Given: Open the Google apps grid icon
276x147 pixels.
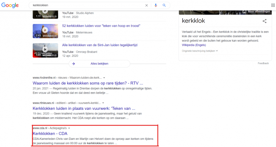Looking at the screenshot, I should point(273,5).
